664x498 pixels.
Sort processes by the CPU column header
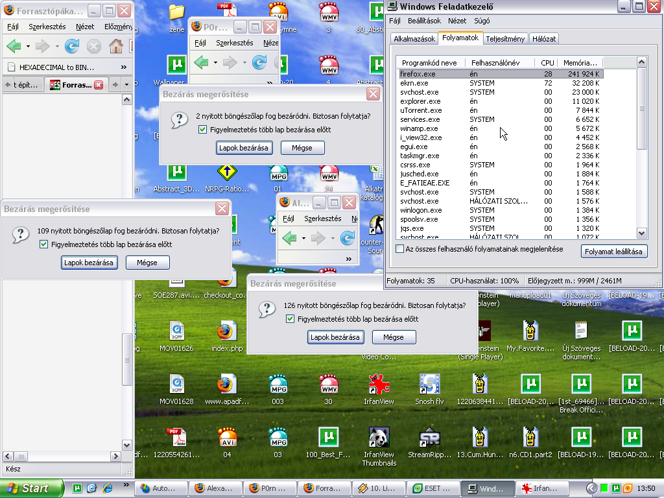point(546,63)
